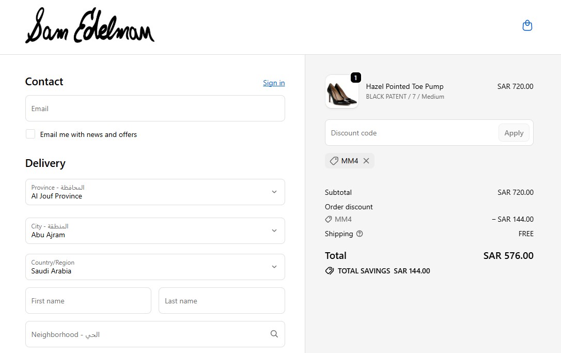Click the Shipping label
Image resolution: width=561 pixels, height=353 pixels.
point(338,234)
